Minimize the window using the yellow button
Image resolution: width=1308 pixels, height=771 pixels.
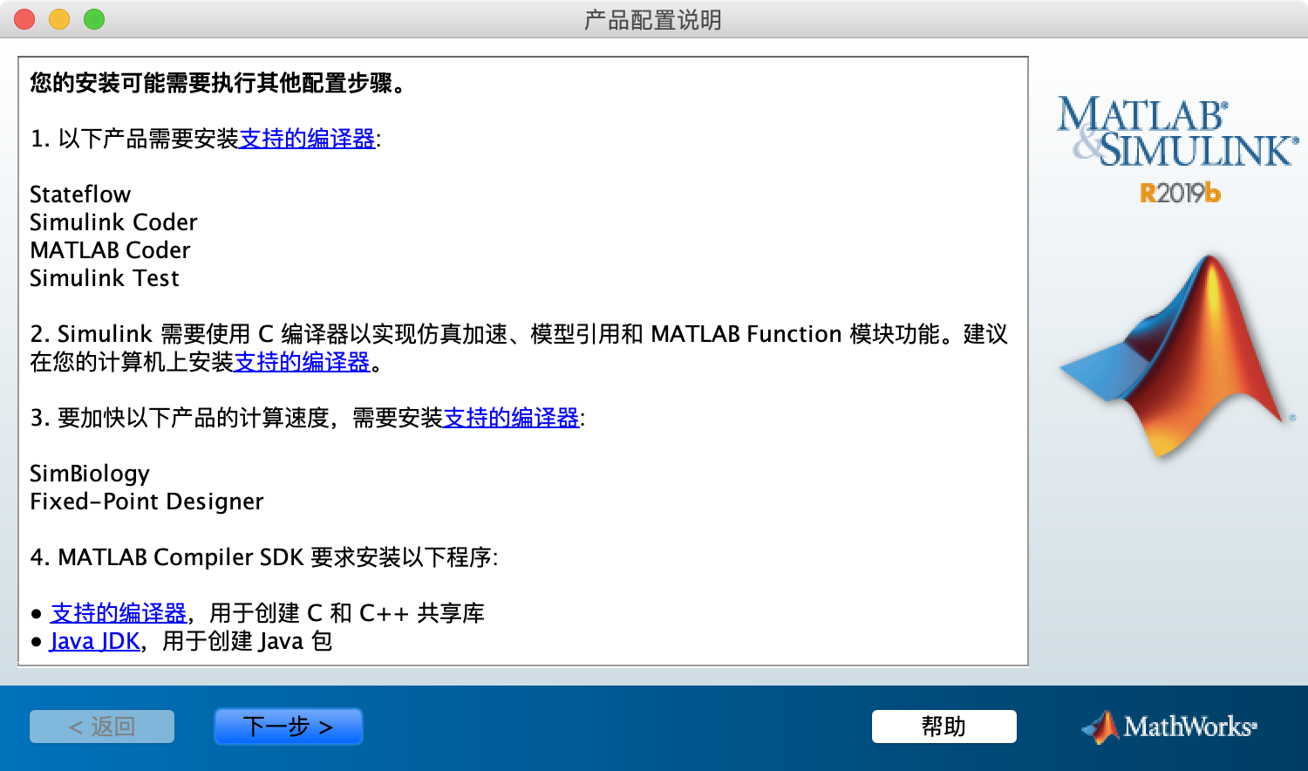[59, 19]
